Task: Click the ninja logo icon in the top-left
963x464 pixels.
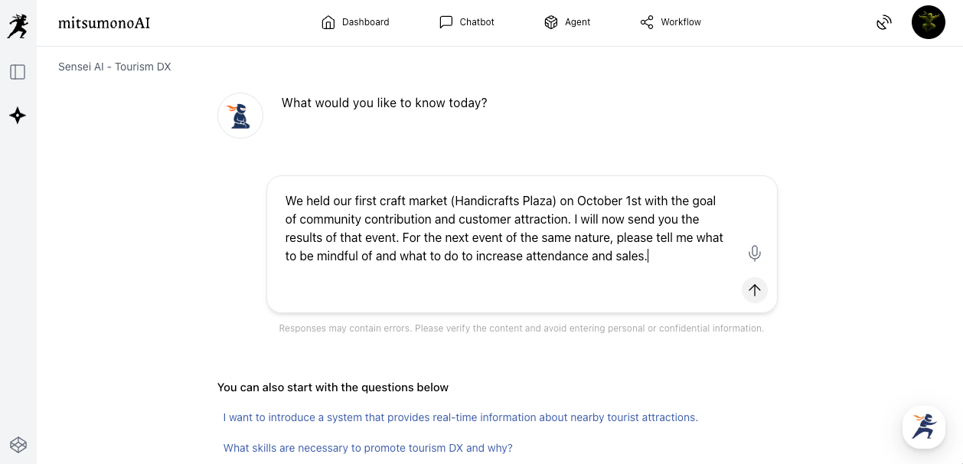Action: click(17, 26)
